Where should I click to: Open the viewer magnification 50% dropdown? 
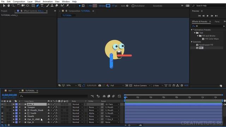(71, 85)
